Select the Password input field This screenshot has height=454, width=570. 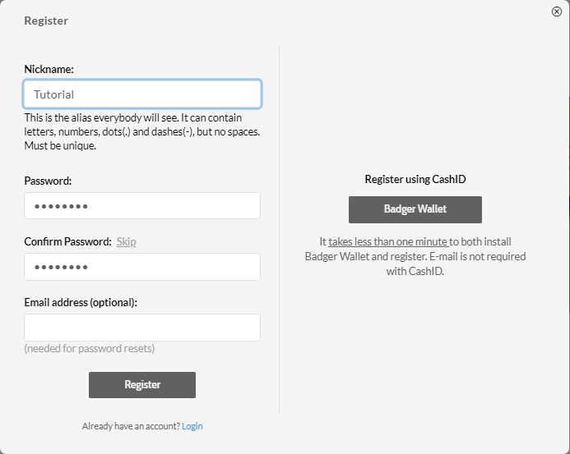click(x=142, y=206)
